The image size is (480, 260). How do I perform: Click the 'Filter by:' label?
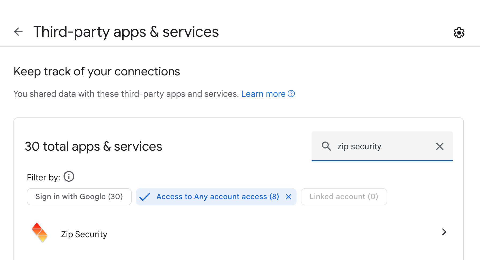(x=43, y=177)
